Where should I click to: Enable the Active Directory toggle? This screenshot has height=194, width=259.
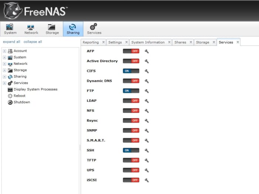pyautogui.click(x=131, y=61)
